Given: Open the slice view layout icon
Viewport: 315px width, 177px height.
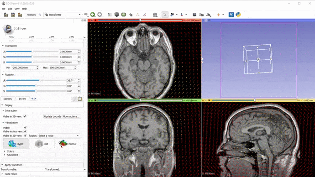Looking at the screenshot, I should (155, 15).
